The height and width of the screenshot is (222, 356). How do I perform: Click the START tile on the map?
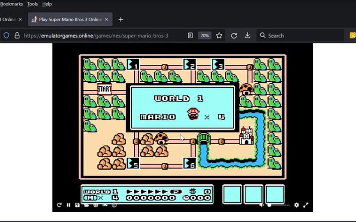click(105, 89)
